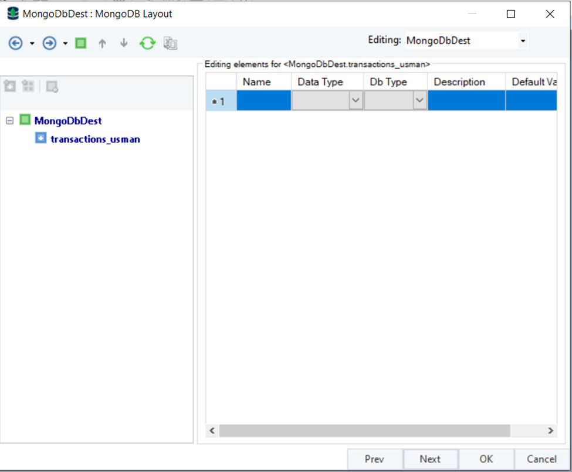
Task: Open the back button history dropdown arrow
Action: [x=32, y=44]
